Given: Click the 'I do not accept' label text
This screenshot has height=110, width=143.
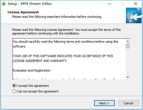Looking at the screenshot, I should tap(38, 91).
